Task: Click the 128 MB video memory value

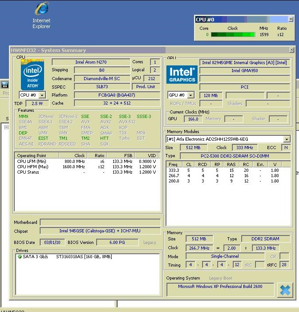Action: pyautogui.click(x=210, y=96)
